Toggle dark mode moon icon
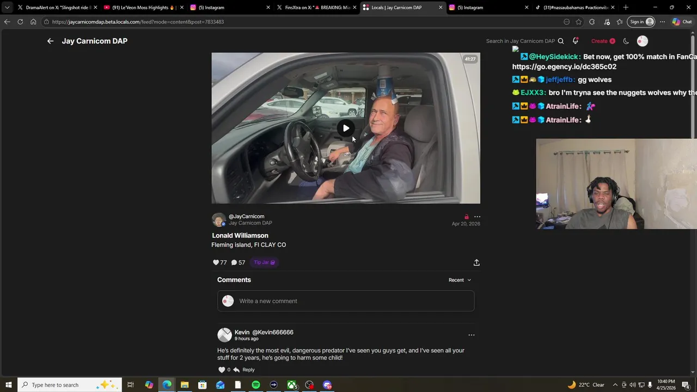The image size is (697, 392). coord(626,41)
